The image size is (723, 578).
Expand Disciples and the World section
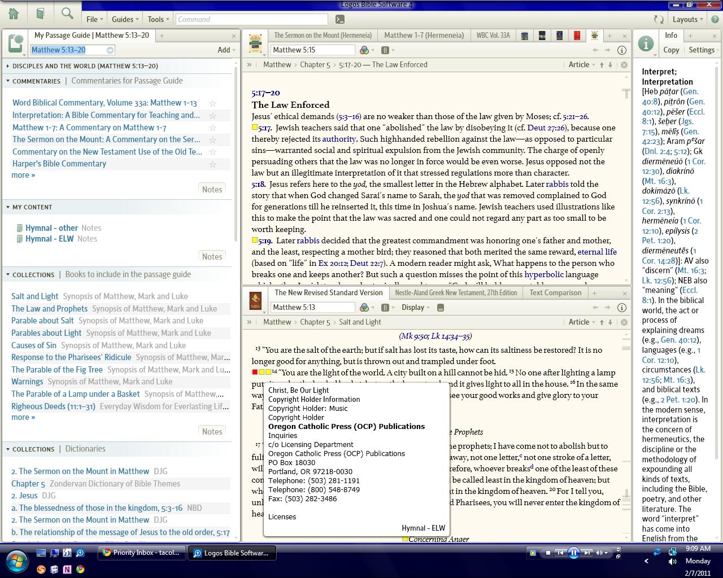8,66
